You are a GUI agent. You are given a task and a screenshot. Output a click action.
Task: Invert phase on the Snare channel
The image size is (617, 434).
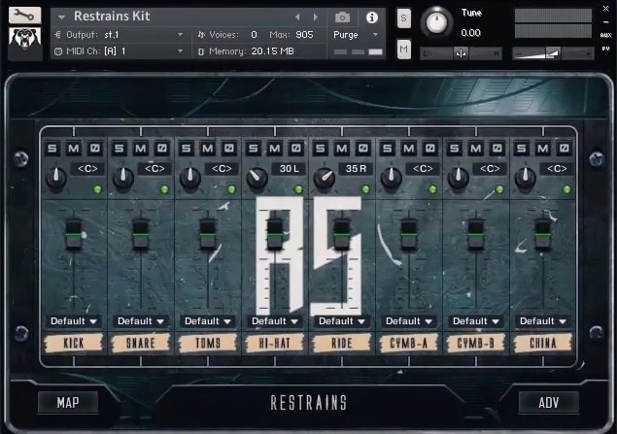[161, 149]
